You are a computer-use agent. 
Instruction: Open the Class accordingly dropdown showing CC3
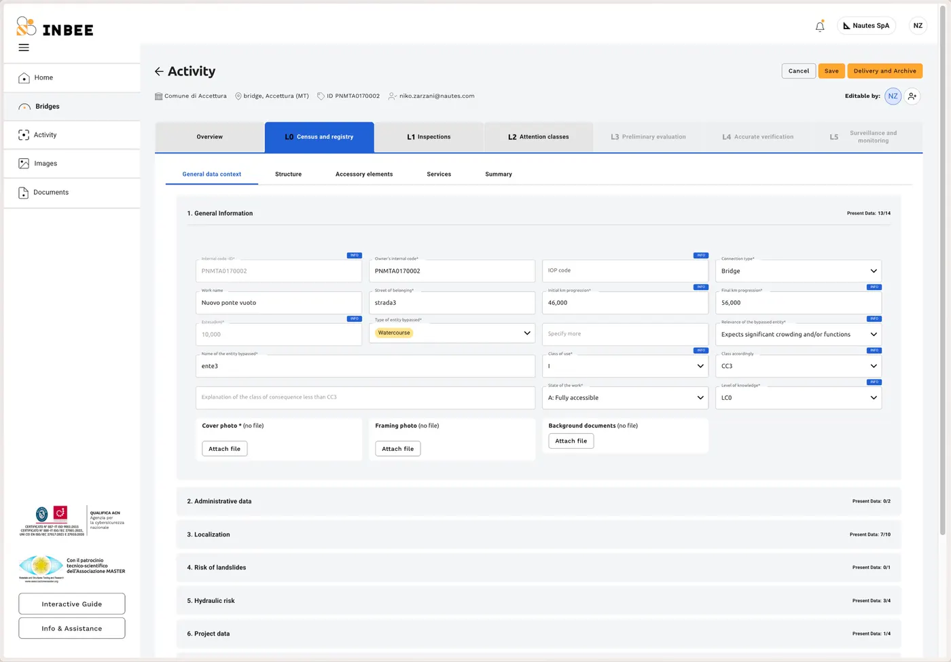[x=798, y=366]
